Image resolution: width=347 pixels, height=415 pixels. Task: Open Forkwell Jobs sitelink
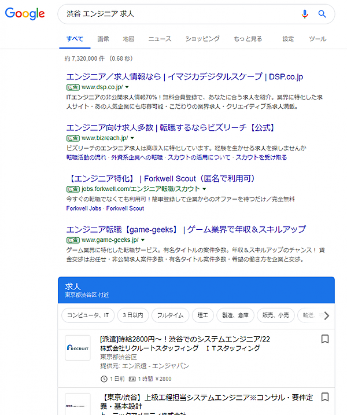point(84,208)
